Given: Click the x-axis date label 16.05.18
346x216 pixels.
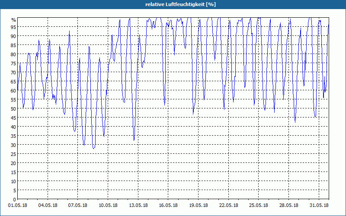Looking at the screenshot, I should [x=168, y=205].
